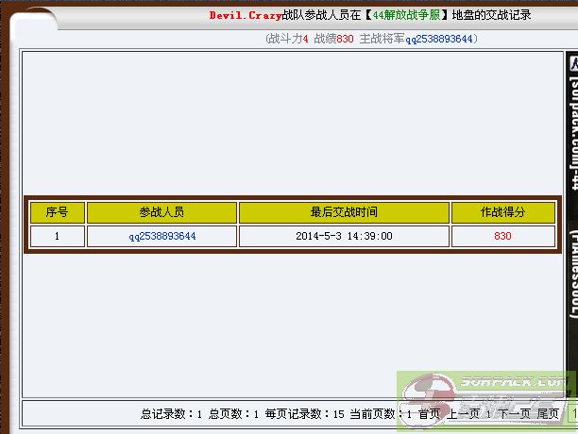Viewport: 578px width, 434px height.
Task: Click the 作战得分 column header
Action: point(502,212)
